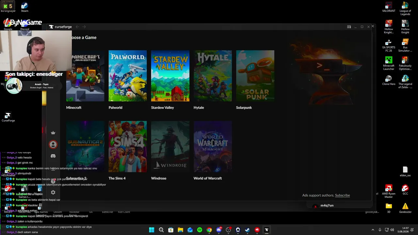This screenshot has height=235, width=418.
Task: Open Microsoft Store from the taskbar
Action: pyautogui.click(x=171, y=230)
